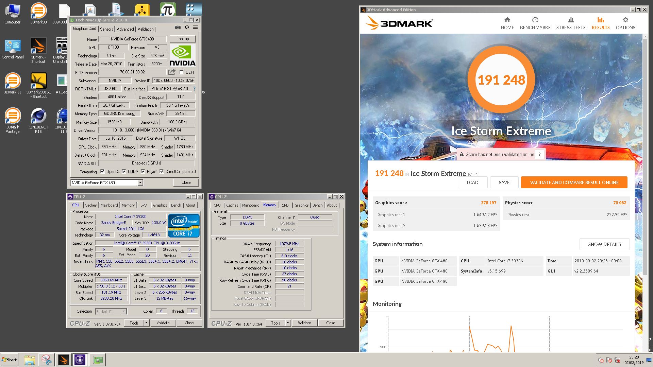The height and width of the screenshot is (367, 653).
Task: Click the Close button in GPU-Z
Action: [186, 182]
